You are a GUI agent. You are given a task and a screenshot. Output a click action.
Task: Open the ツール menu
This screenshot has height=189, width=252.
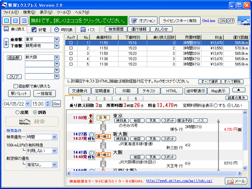(x=64, y=12)
